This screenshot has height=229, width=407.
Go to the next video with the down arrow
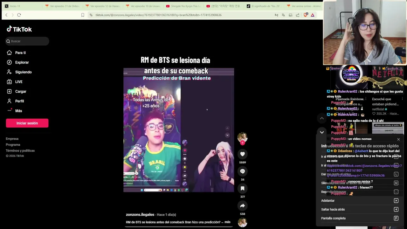pyautogui.click(x=322, y=132)
